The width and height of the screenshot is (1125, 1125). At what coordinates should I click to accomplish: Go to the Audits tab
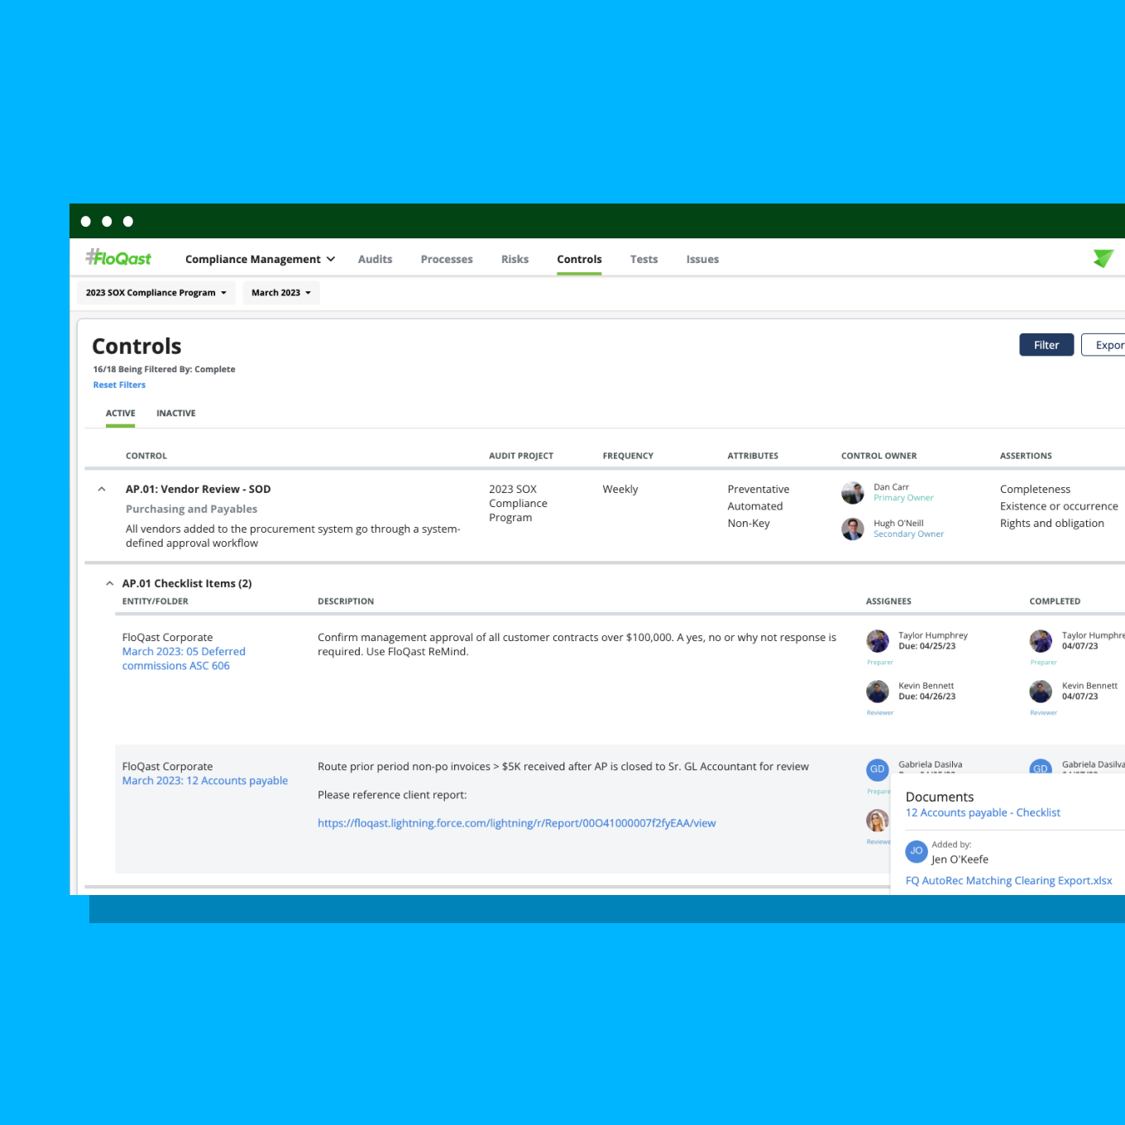tap(375, 259)
